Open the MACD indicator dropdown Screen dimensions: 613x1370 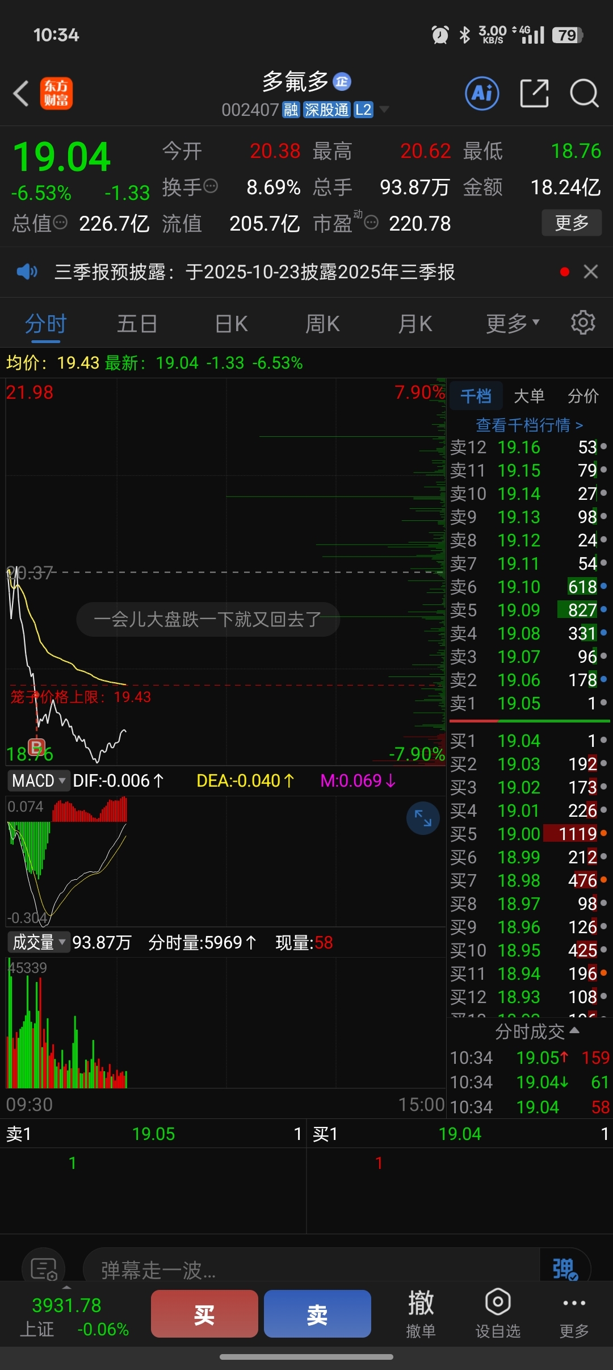click(39, 780)
